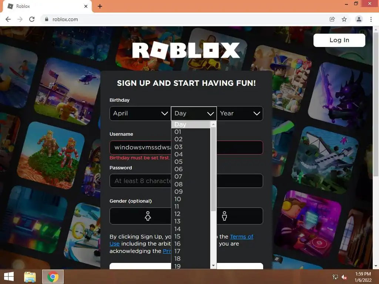379x284 pixels.
Task: Close the Roblox tab
Action: point(86,6)
